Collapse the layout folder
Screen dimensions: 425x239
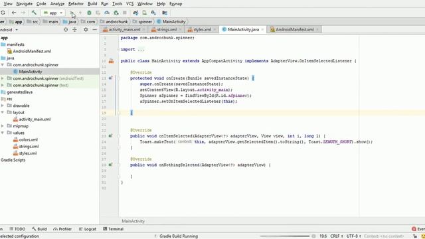[x=3, y=112]
